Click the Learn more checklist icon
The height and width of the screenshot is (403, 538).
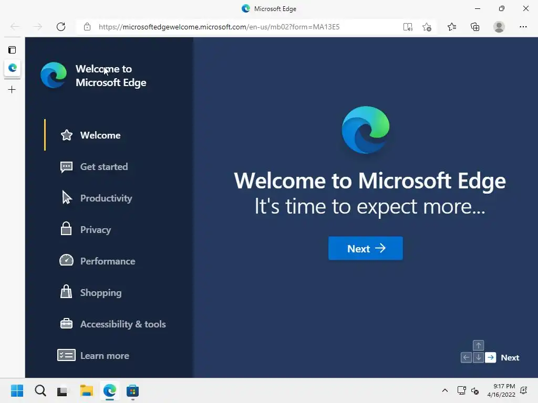[x=66, y=355]
